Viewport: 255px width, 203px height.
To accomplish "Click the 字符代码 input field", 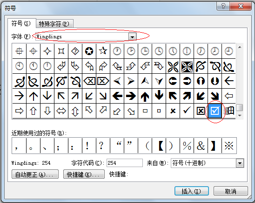I will click(125, 163).
